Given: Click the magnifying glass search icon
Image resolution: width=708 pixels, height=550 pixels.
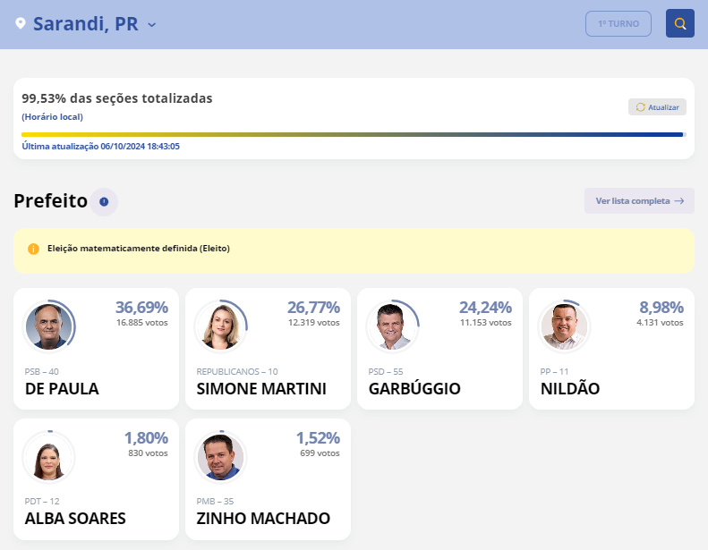Looking at the screenshot, I should [680, 23].
